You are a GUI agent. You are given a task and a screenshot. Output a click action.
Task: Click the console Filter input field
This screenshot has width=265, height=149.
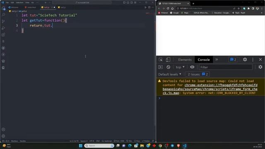(225, 67)
